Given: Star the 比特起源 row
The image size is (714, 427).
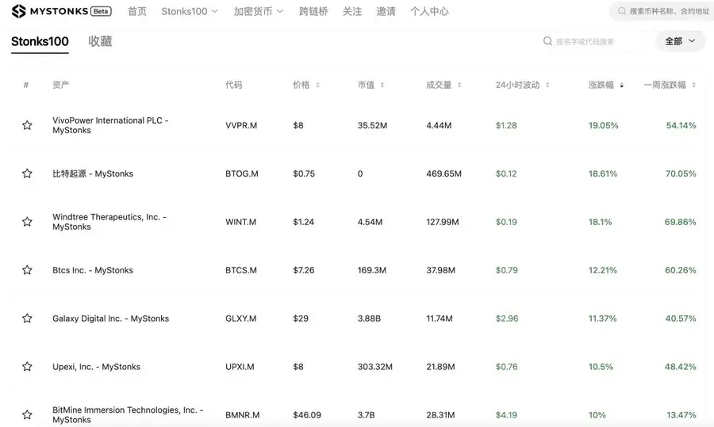Looking at the screenshot, I should [27, 173].
